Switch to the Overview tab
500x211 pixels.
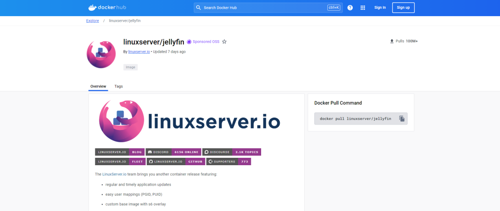click(x=98, y=87)
